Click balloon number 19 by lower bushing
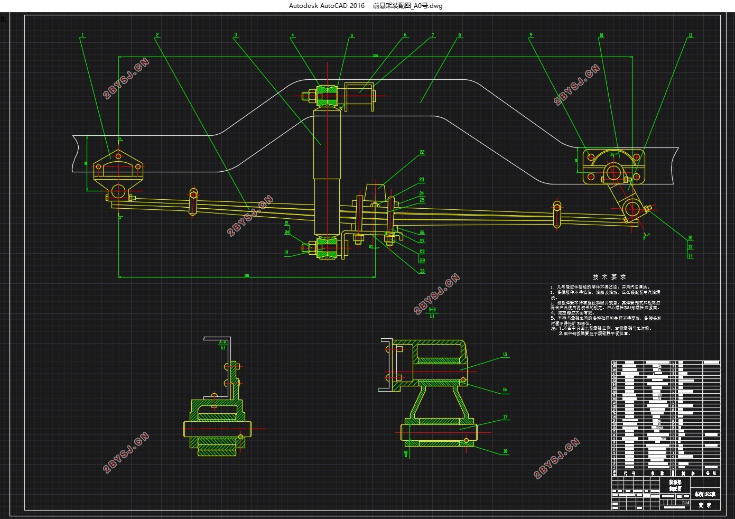Viewport: 735px width, 519px height. pos(286,253)
